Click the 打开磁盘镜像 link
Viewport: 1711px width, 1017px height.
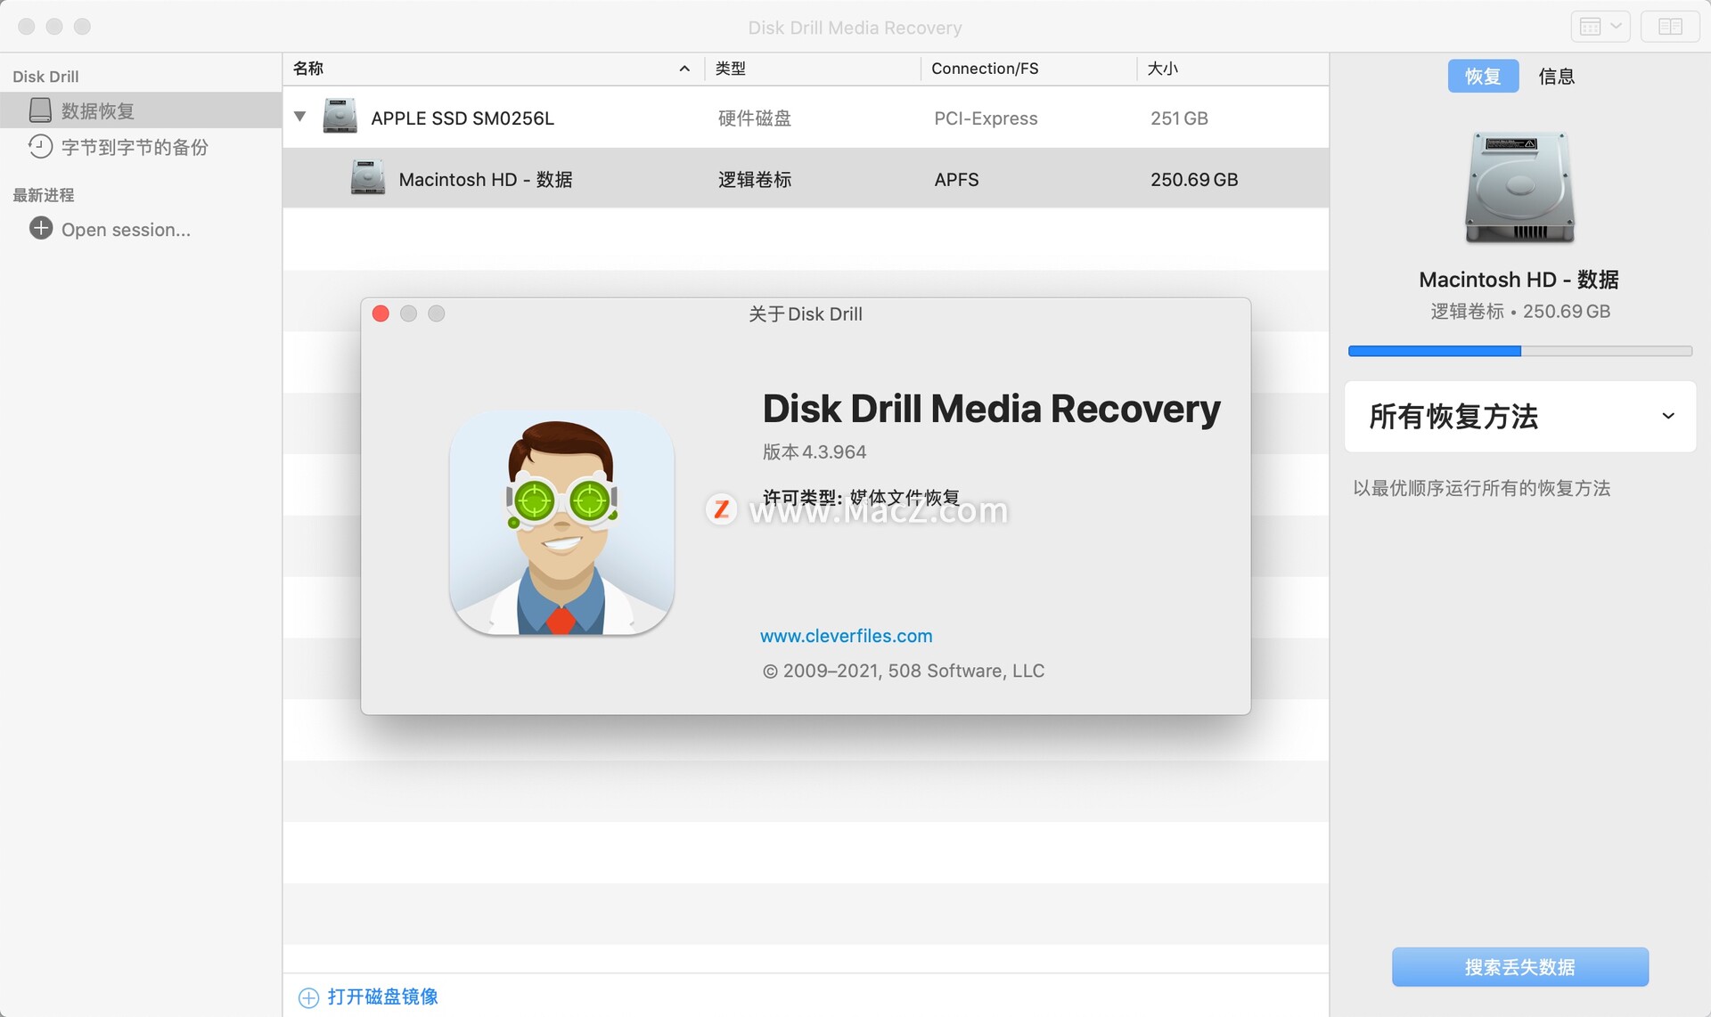click(x=382, y=997)
